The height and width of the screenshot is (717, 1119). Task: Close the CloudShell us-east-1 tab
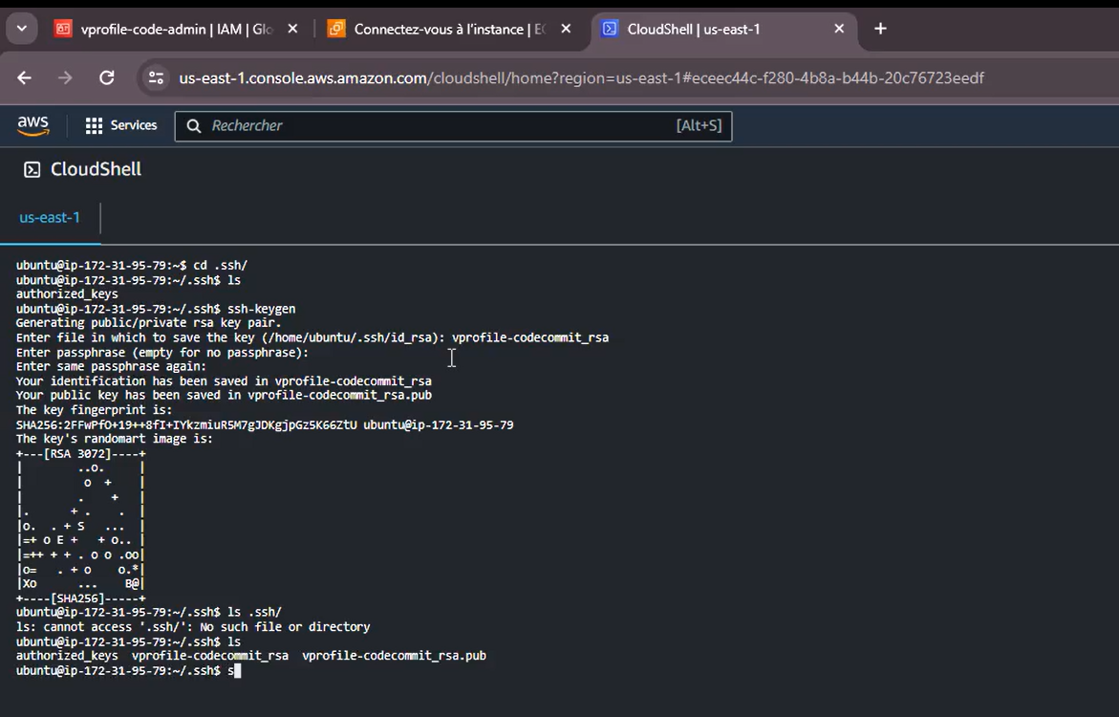coord(839,30)
